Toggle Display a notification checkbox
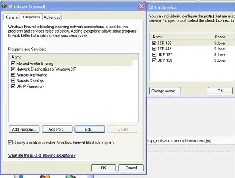 click(x=10, y=142)
